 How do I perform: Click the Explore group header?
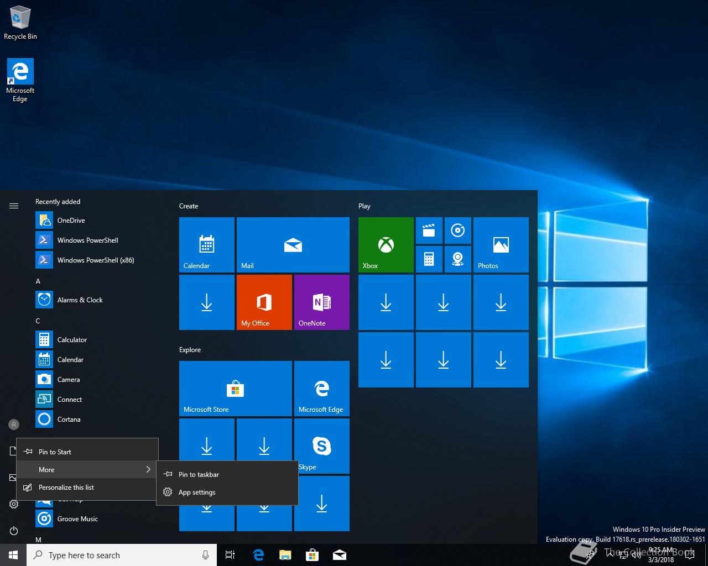point(190,350)
